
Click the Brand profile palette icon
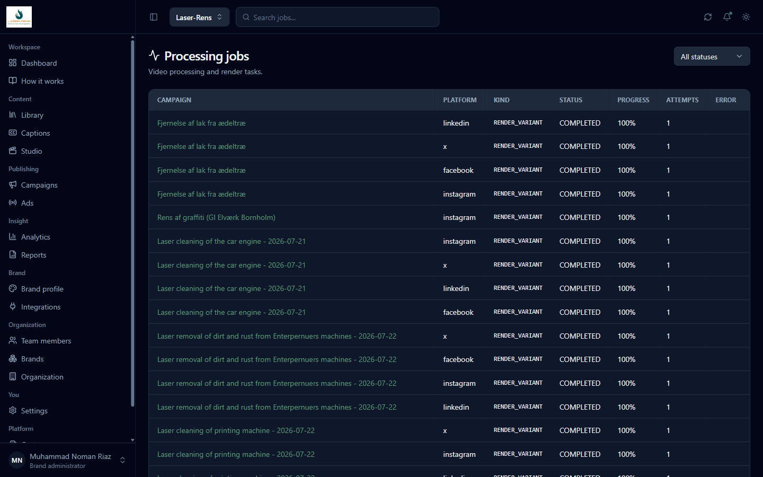pyautogui.click(x=13, y=289)
